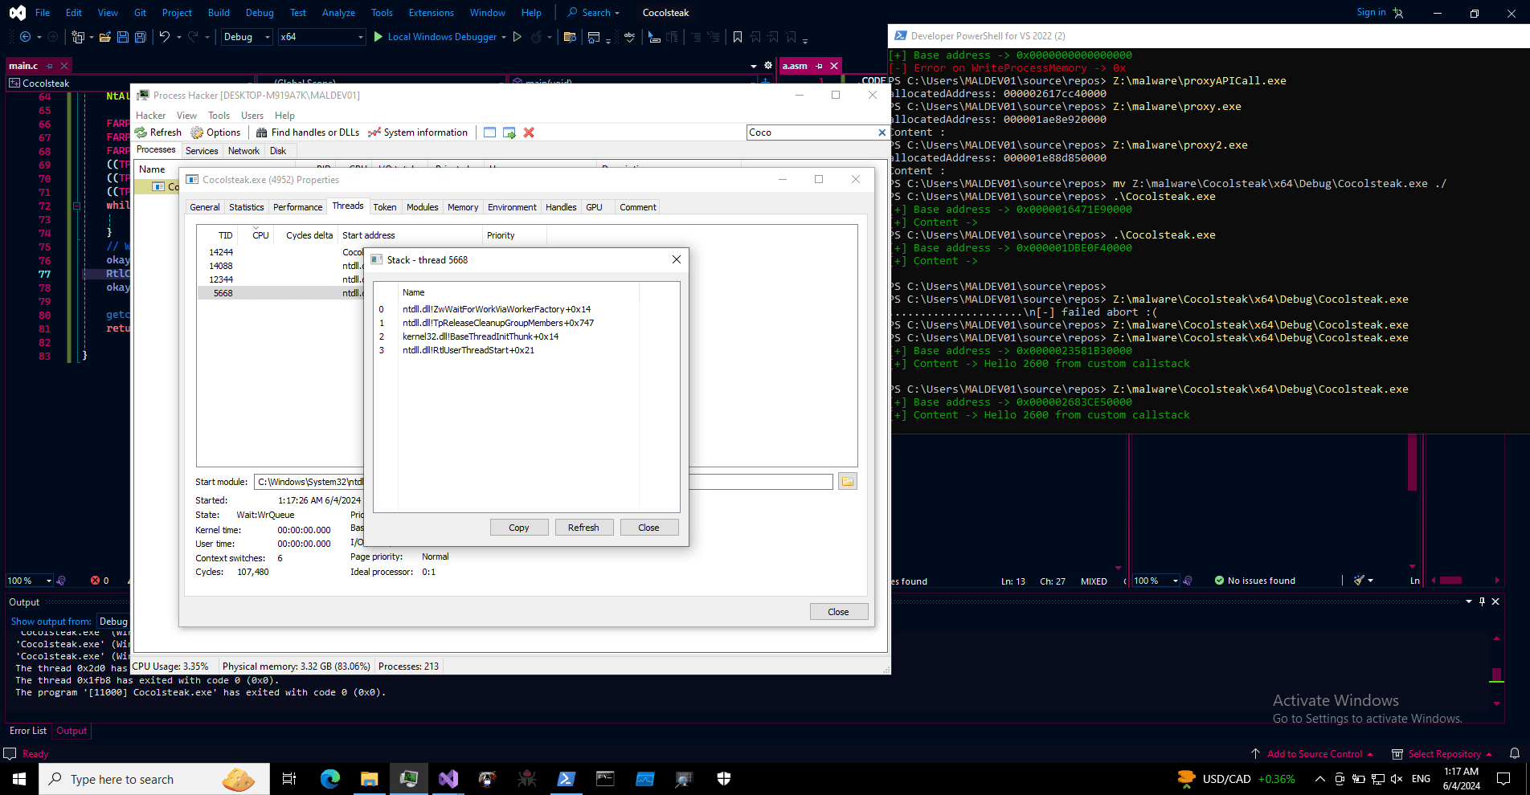Switch to Token tab in Properties
Image resolution: width=1530 pixels, height=795 pixels.
click(x=385, y=207)
